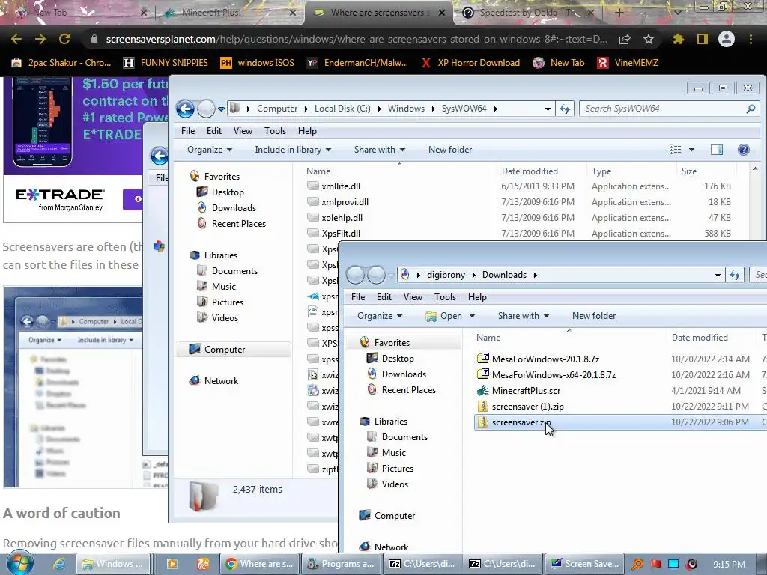
Task: Switch to Speedtest by Ookla tab
Action: pyautogui.click(x=529, y=13)
